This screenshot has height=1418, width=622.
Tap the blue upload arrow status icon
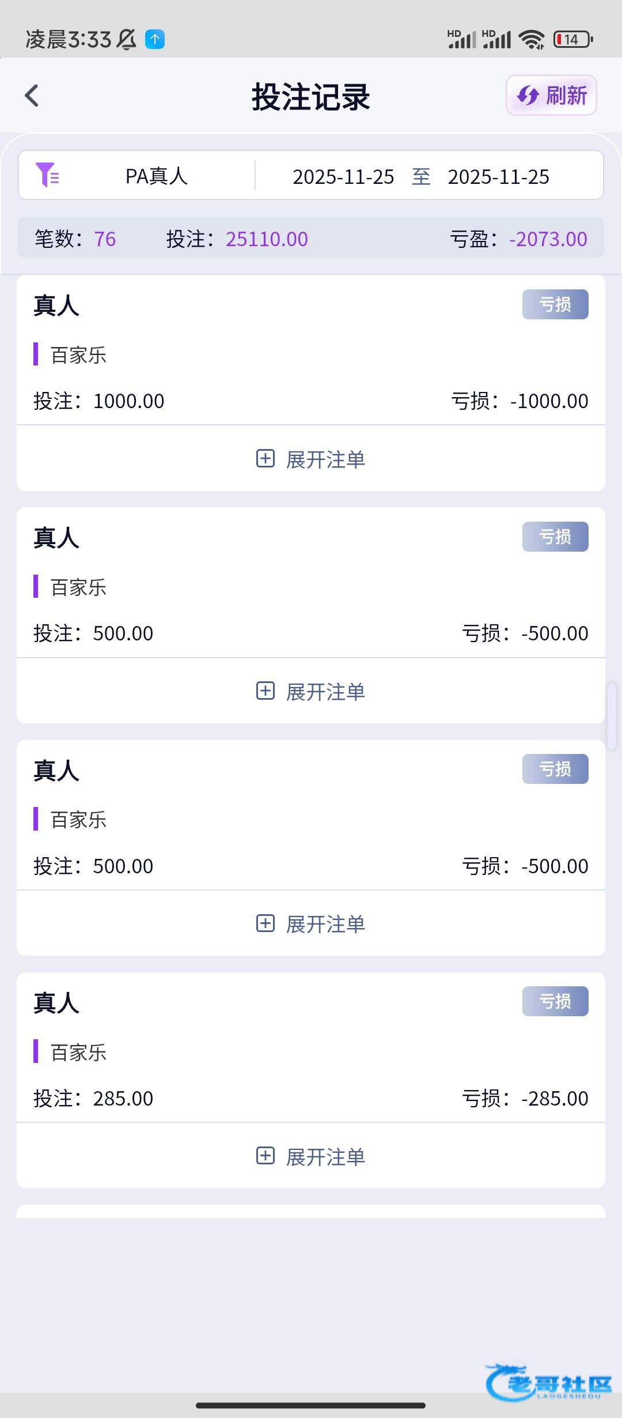(x=155, y=39)
